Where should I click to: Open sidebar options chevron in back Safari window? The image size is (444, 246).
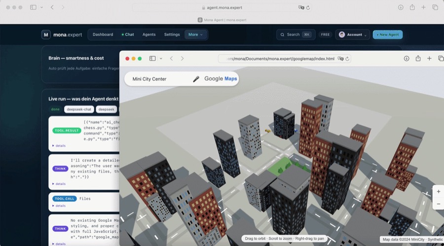pyautogui.click(x=41, y=7)
